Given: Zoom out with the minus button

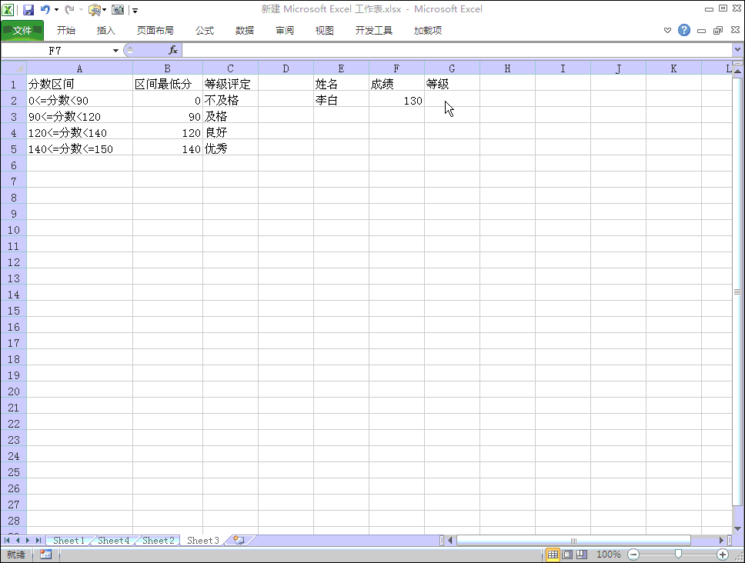Looking at the screenshot, I should [633, 554].
